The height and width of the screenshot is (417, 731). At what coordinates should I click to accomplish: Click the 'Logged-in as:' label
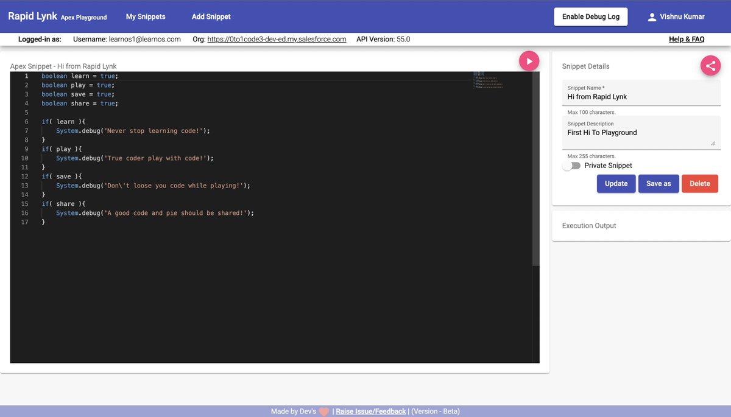point(40,39)
